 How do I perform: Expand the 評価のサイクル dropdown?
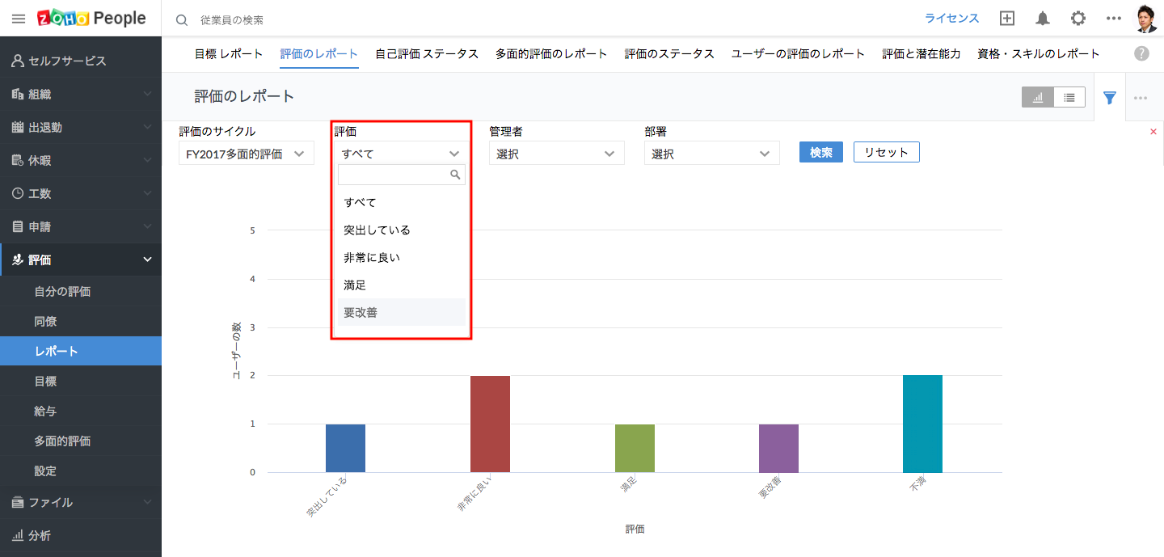pyautogui.click(x=246, y=154)
